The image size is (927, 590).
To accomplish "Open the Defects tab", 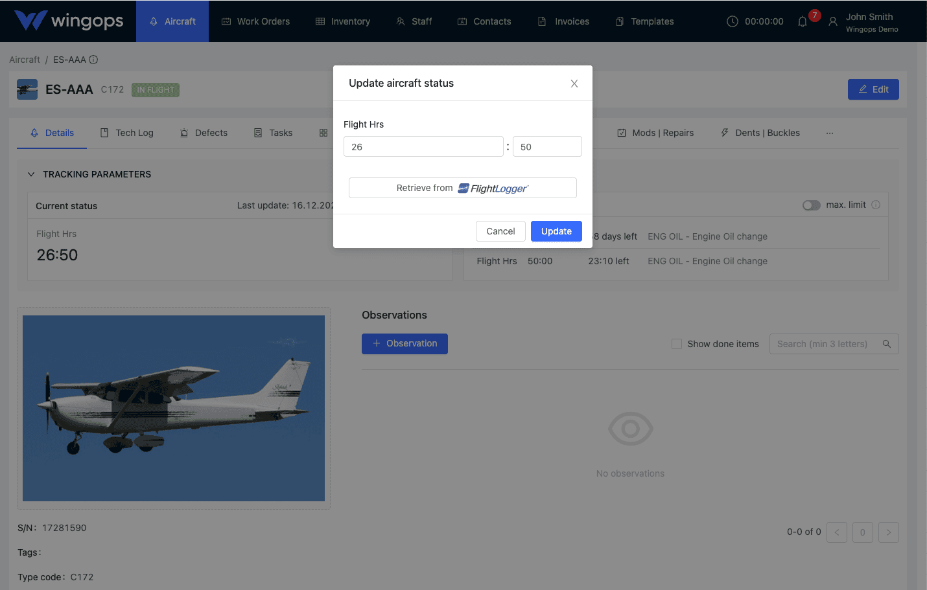I will coord(211,133).
